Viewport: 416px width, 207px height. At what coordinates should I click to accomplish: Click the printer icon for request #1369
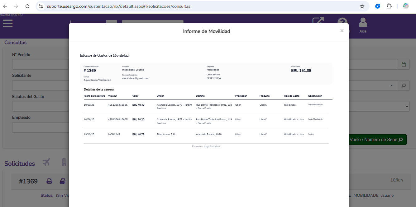click(x=50, y=181)
